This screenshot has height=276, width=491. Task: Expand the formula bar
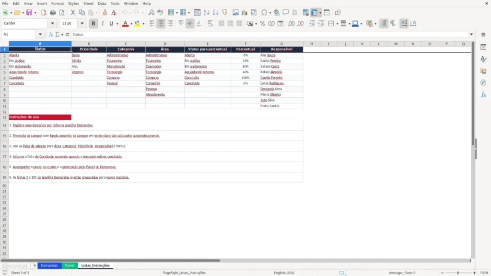[471, 34]
